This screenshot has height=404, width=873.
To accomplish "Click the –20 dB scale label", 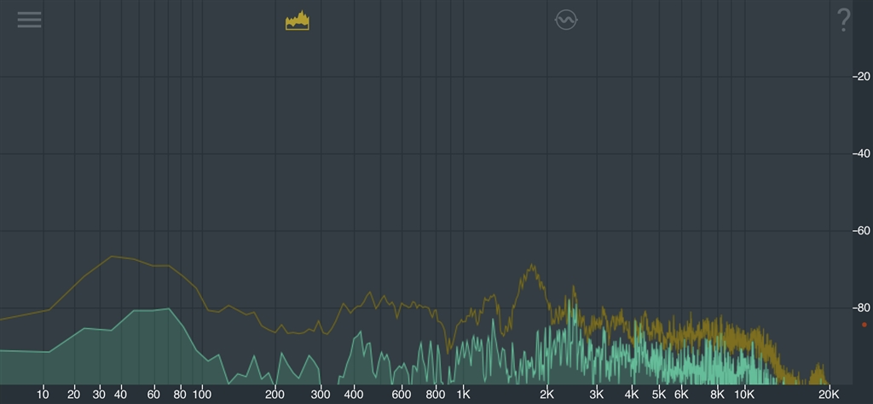I will (x=861, y=76).
